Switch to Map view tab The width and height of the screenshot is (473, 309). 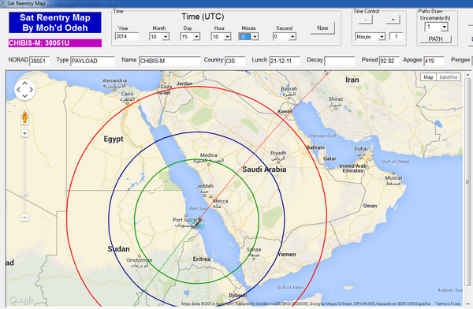(428, 77)
